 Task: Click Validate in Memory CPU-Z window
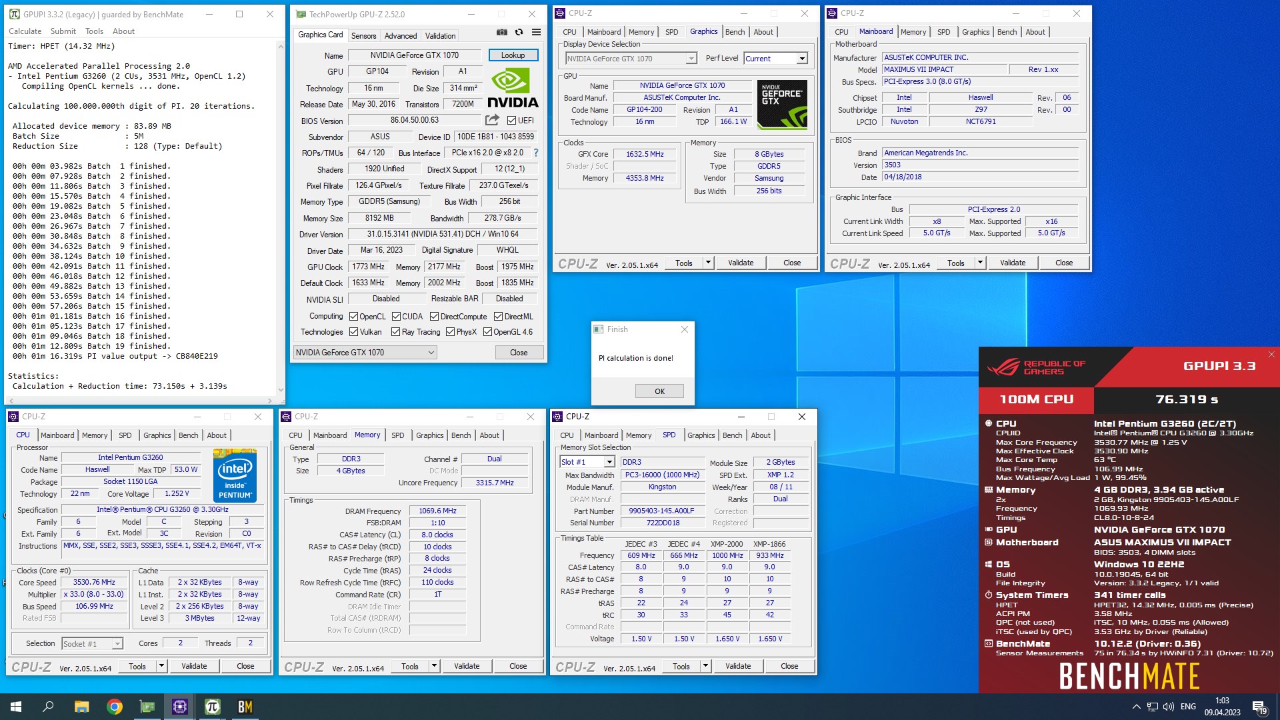pyautogui.click(x=467, y=666)
